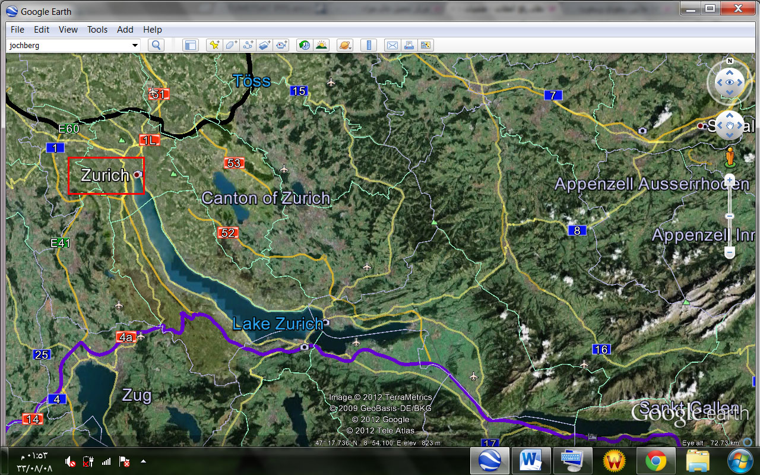The image size is (760, 475).
Task: Add a path with the toolbar
Action: pos(248,45)
